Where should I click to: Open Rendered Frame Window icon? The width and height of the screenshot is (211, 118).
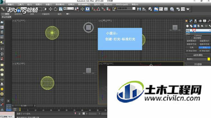(x=183, y=9)
